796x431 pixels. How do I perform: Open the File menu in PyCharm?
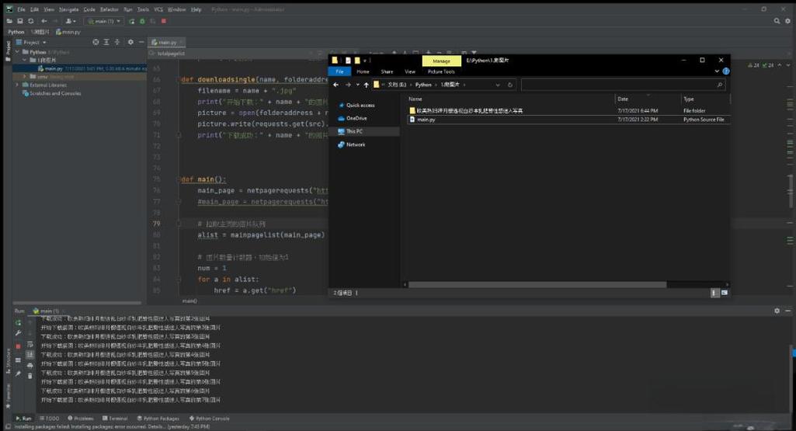tap(21, 9)
